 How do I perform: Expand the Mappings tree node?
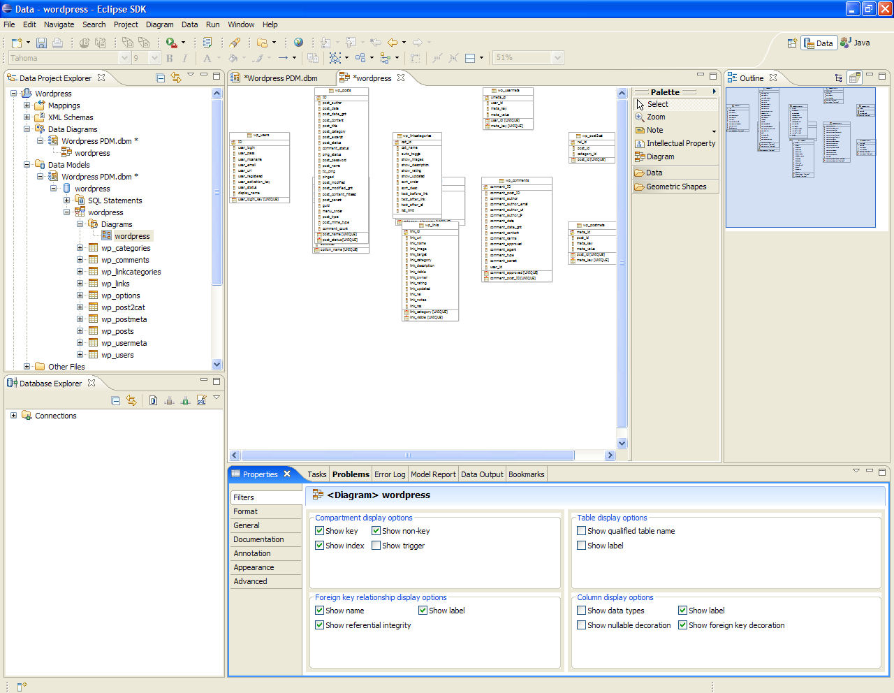27,105
